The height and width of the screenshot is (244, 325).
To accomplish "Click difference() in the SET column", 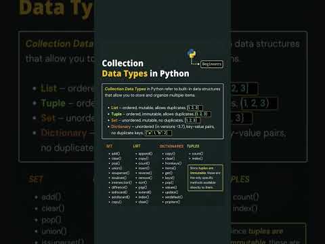I will pyautogui.click(x=119, y=188).
